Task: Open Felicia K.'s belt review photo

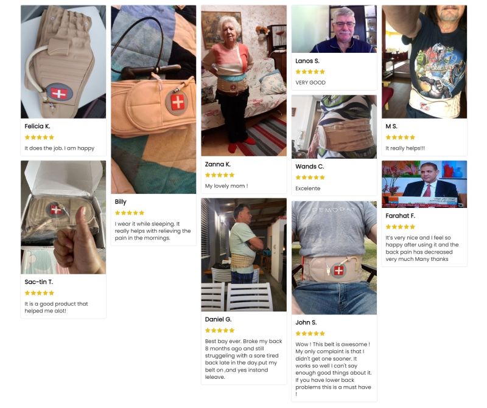Action: point(63,62)
